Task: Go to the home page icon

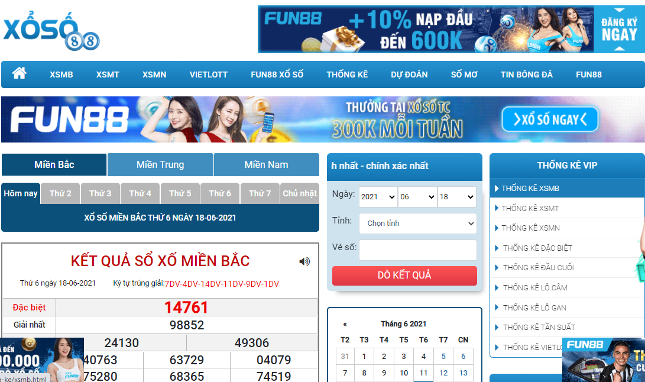Action: [20, 73]
